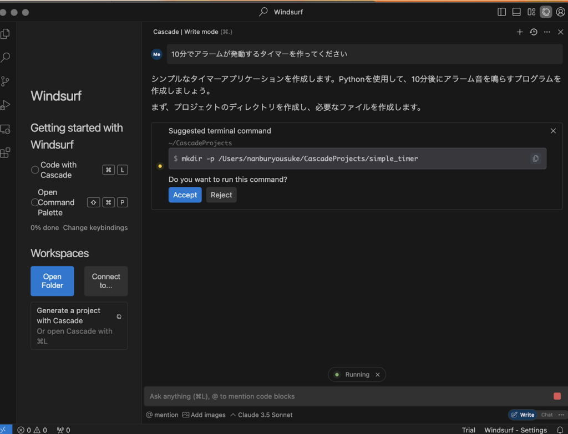The height and width of the screenshot is (434, 568).
Task: Open more options next to Chat mode
Action: [561, 415]
